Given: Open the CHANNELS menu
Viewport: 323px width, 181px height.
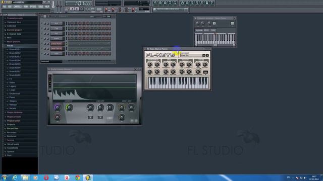Looking at the screenshot, I should 17,7.
